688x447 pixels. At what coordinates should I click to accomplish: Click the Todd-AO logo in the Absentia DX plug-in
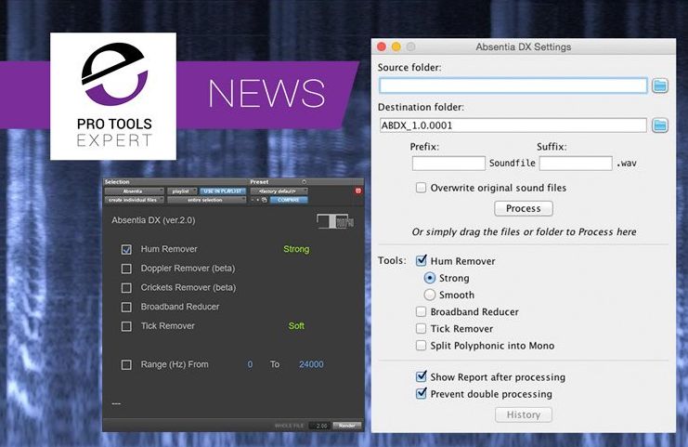pyautogui.click(x=335, y=221)
